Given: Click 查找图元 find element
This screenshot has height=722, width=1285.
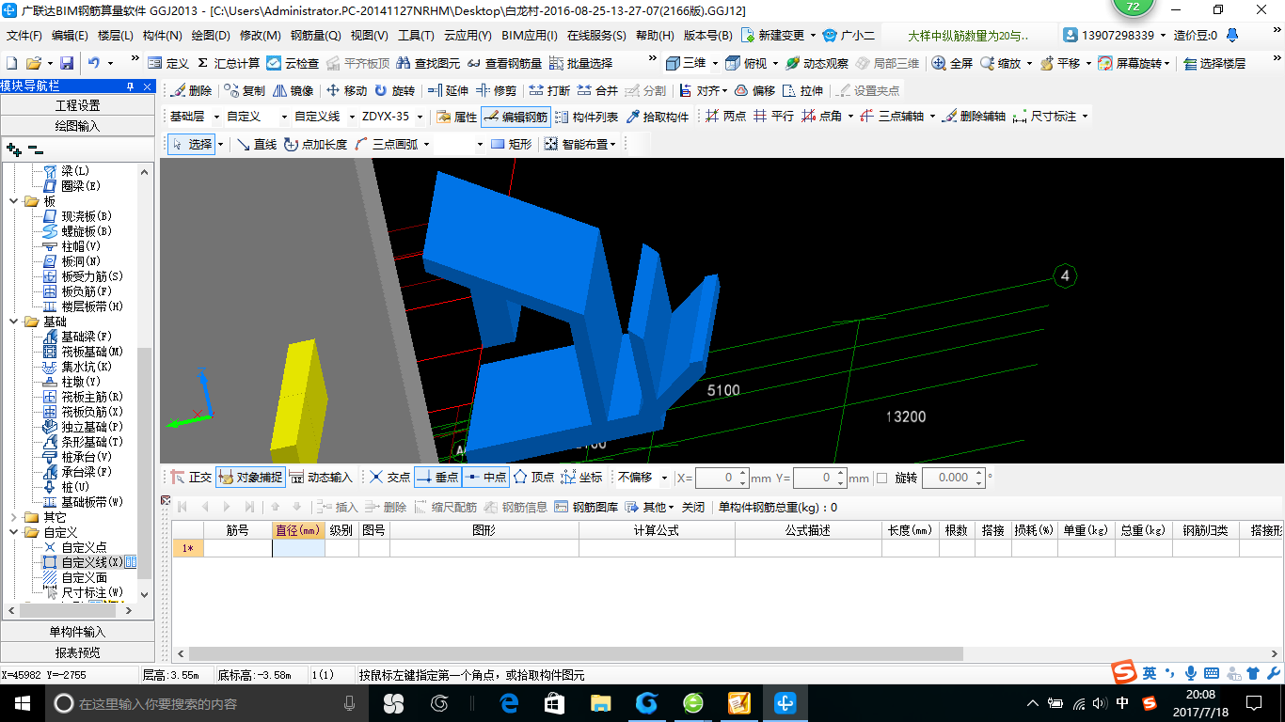Looking at the screenshot, I should pyautogui.click(x=429, y=63).
